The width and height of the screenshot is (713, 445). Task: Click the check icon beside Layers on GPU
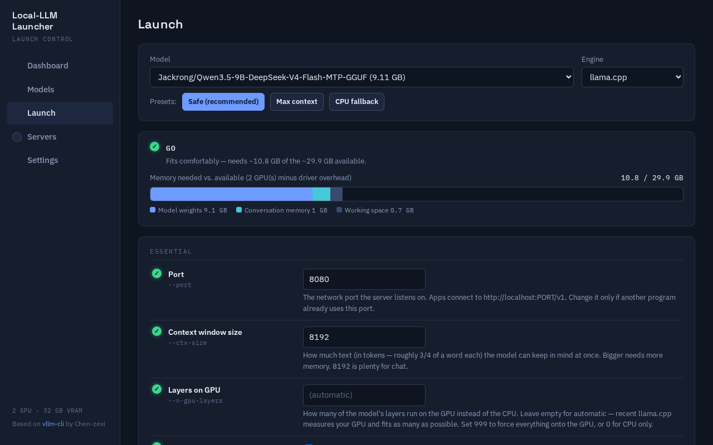[x=157, y=389]
